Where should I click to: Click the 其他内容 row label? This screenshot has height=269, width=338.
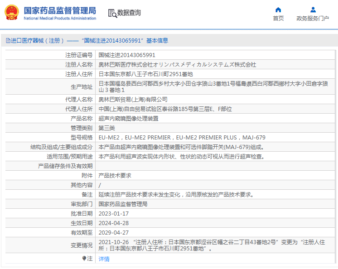(x=82, y=185)
